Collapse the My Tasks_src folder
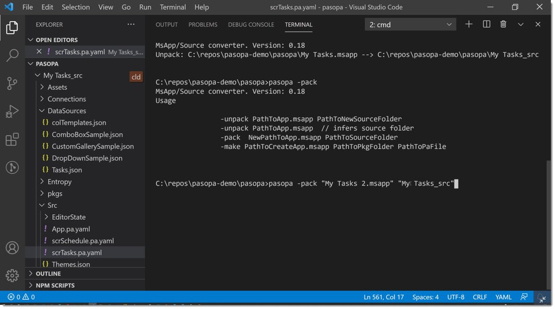The height and width of the screenshot is (309, 555). pos(37,75)
